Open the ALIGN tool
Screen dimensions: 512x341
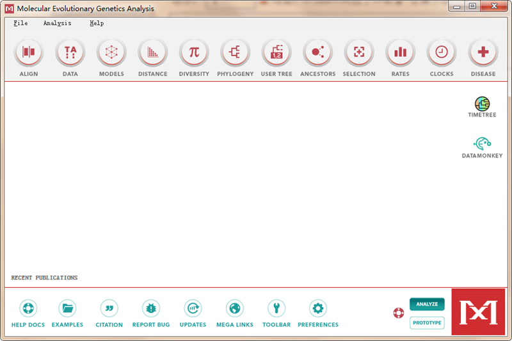(x=29, y=52)
